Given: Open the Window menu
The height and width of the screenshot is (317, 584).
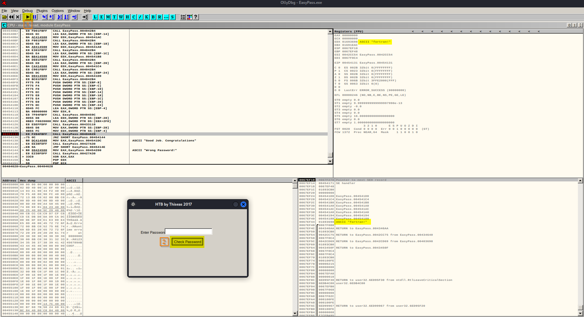Looking at the screenshot, I should pos(74,11).
